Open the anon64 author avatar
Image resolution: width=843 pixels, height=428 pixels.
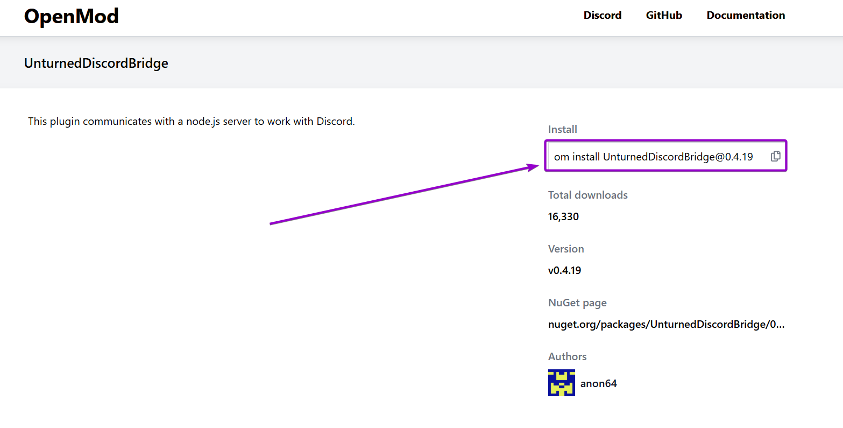pyautogui.click(x=562, y=383)
